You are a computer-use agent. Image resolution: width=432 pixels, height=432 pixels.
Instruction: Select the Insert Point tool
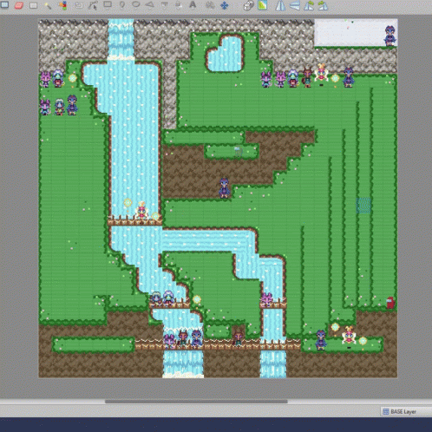(x=122, y=5)
